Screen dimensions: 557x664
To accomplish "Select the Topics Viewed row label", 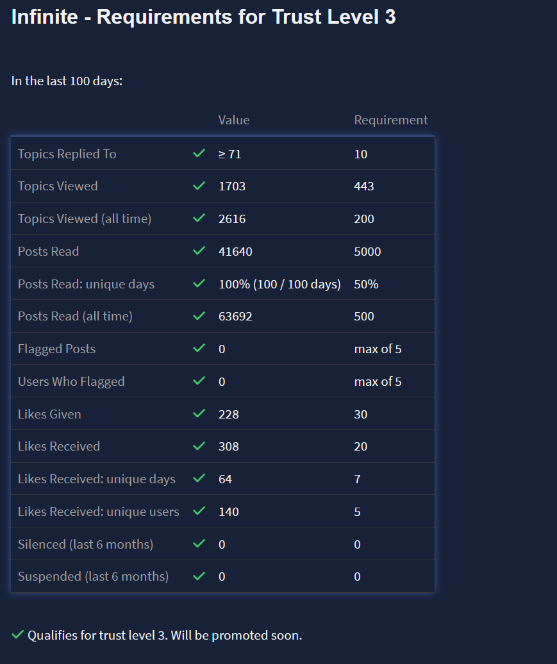I will (x=58, y=187).
